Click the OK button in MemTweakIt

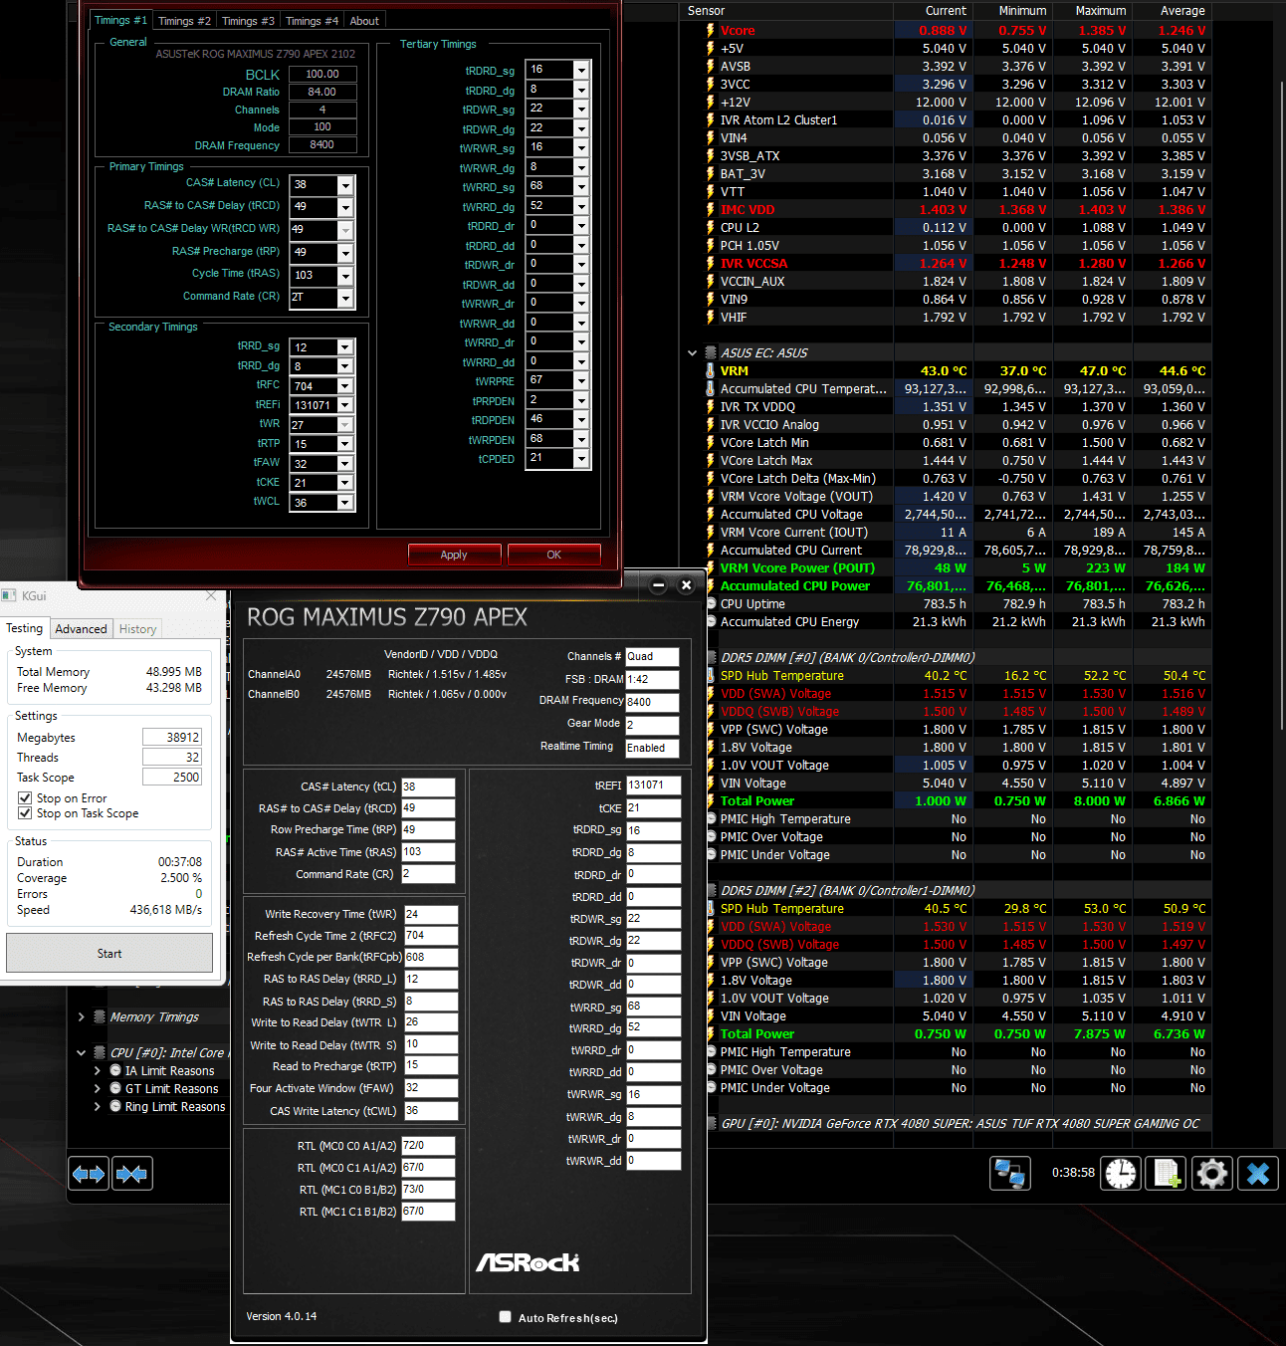(x=553, y=555)
